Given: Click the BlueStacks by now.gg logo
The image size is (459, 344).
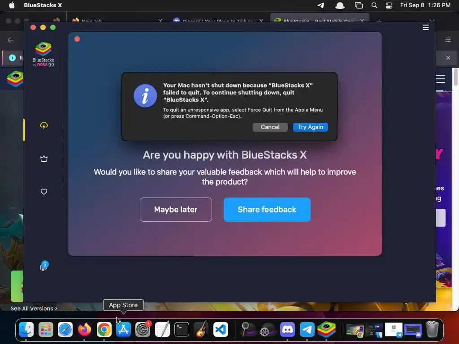Looking at the screenshot, I should tap(43, 54).
